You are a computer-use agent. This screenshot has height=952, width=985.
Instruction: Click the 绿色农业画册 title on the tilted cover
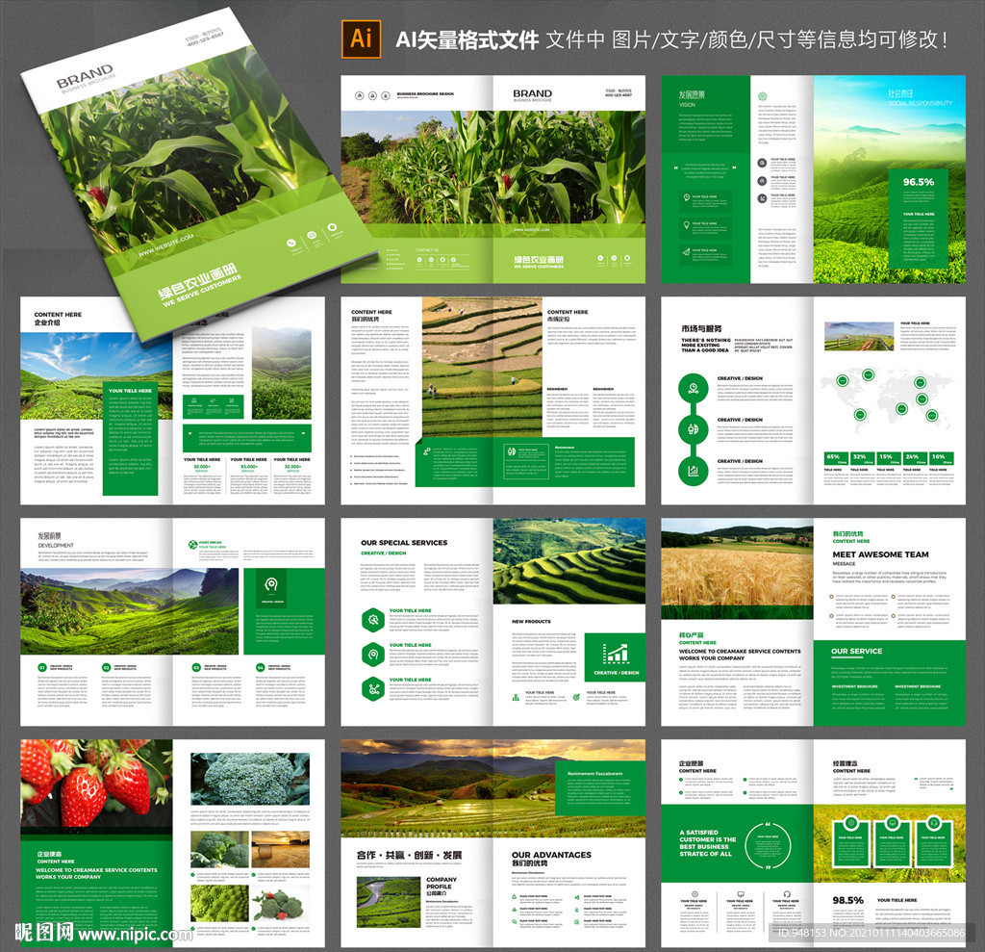[x=197, y=282]
